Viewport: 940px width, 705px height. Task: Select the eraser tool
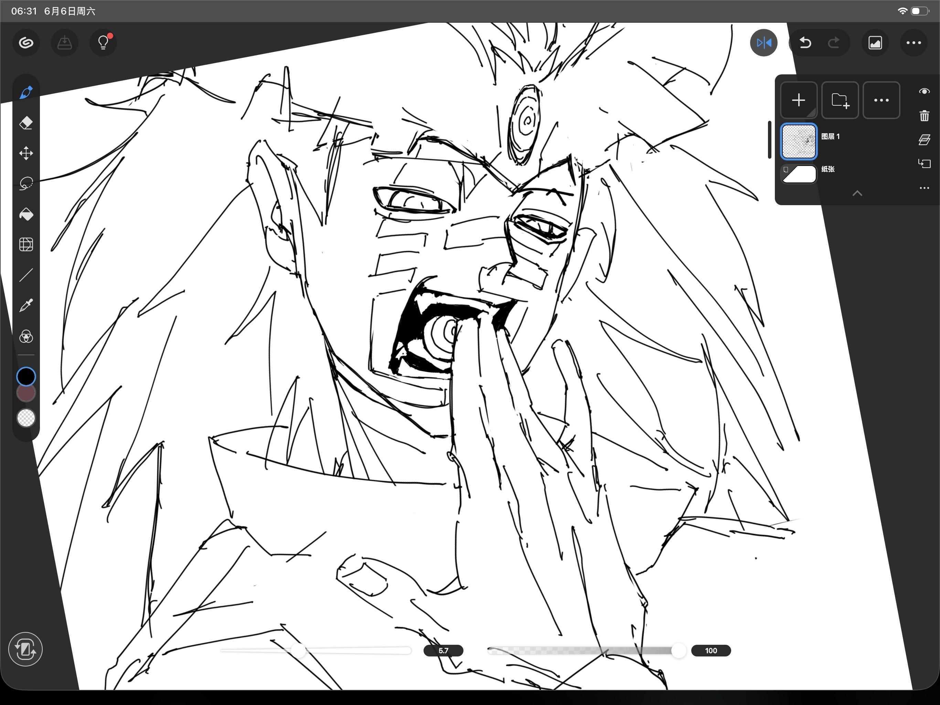point(26,123)
